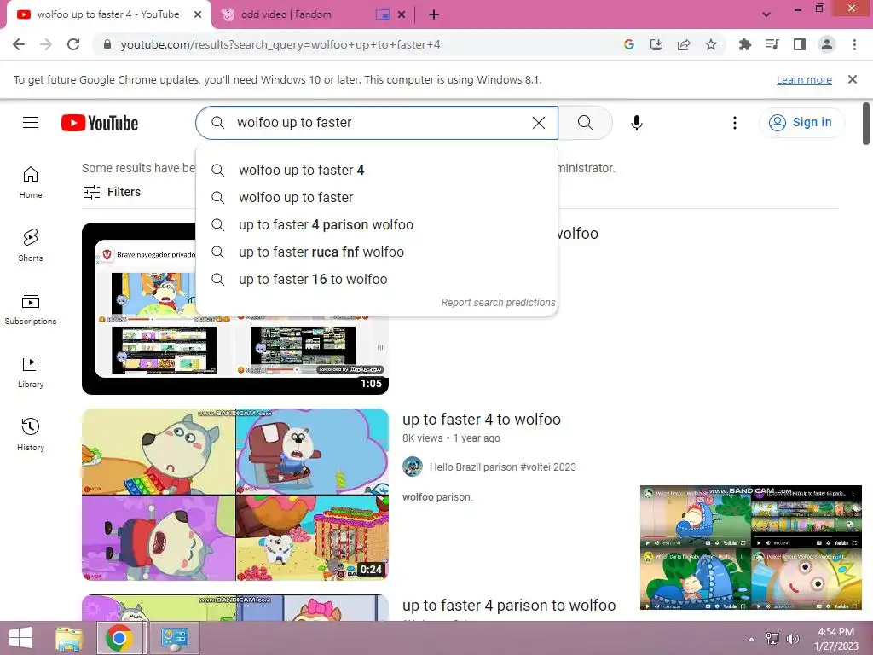Toggle the Chrome side panel icon
This screenshot has height=655, width=873.
pyautogui.click(x=800, y=44)
